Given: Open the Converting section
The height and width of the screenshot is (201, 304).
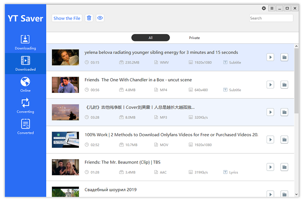Looking at the screenshot, I should click(x=26, y=106).
